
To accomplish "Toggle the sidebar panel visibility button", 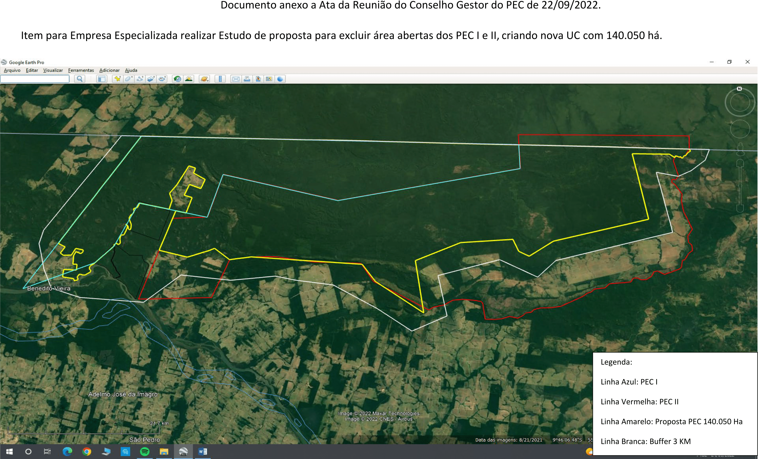I will pos(102,79).
